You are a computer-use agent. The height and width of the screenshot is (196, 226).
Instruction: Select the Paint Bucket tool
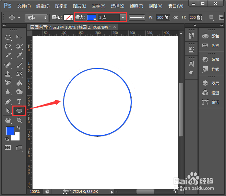[19, 83]
